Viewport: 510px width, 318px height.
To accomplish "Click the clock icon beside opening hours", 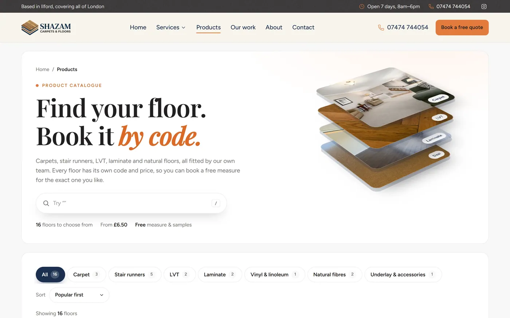I will (362, 7).
